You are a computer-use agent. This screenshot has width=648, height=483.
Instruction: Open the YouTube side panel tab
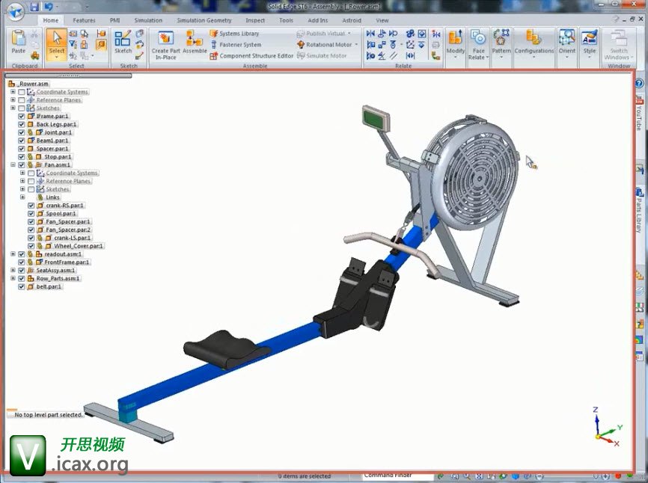[639, 112]
